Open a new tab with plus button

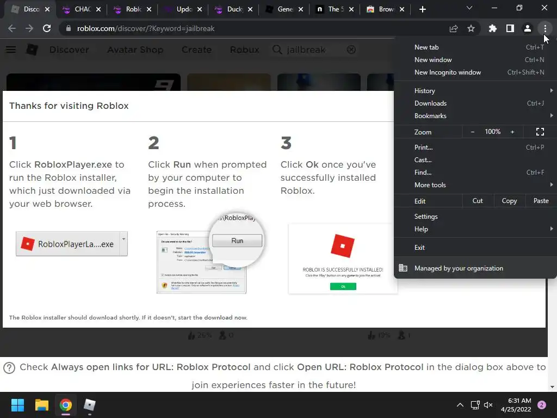point(422,9)
